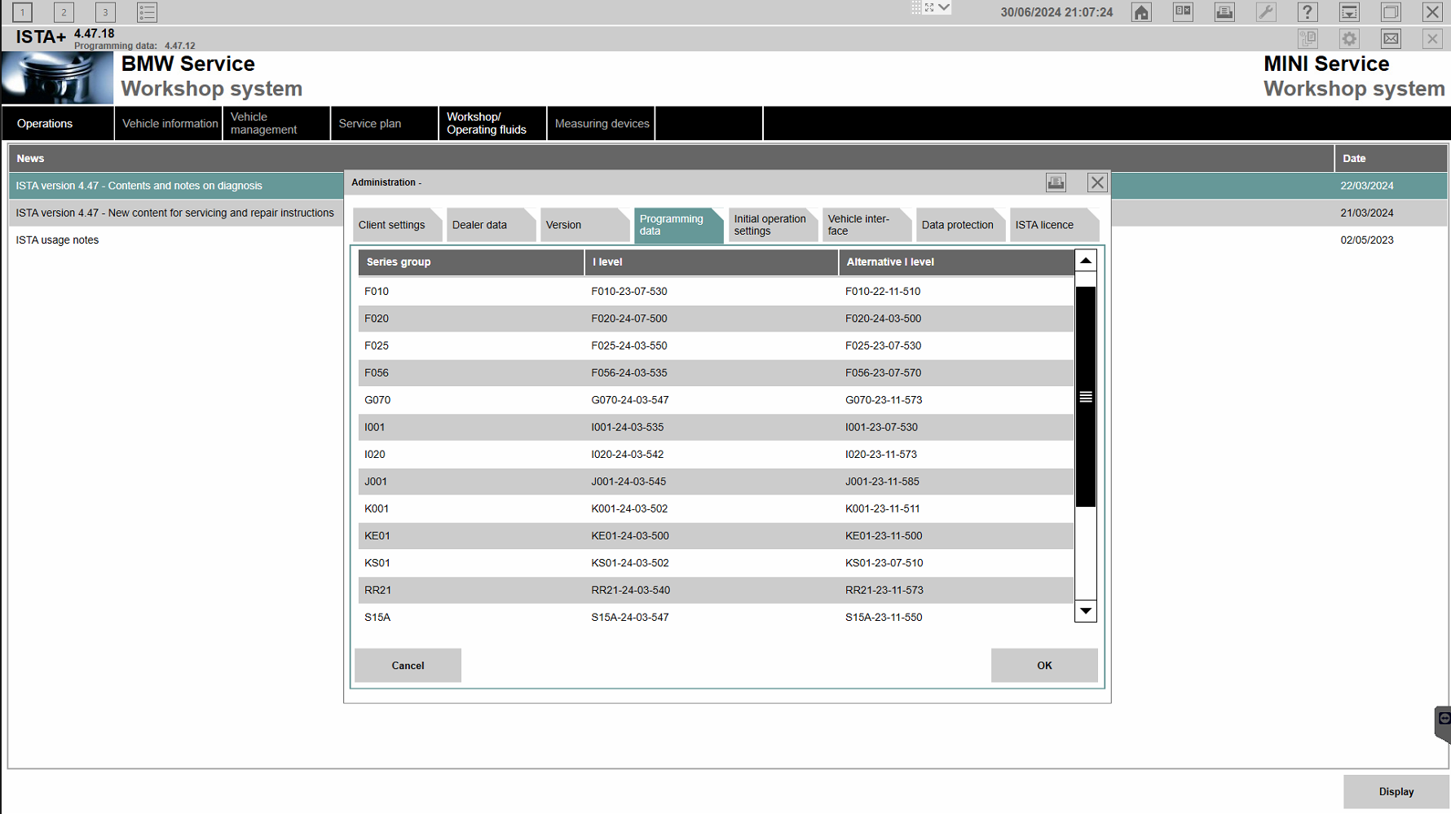Image resolution: width=1451 pixels, height=814 pixels.
Task: Confirm with the OK button
Action: click(x=1044, y=666)
